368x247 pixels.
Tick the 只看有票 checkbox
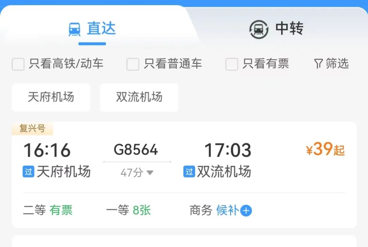point(232,64)
